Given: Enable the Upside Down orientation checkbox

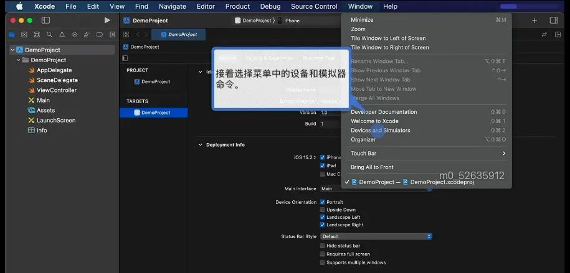Looking at the screenshot, I should click(322, 210).
